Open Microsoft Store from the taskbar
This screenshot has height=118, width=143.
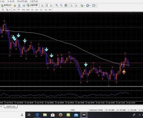pyautogui.click(x=53, y=115)
